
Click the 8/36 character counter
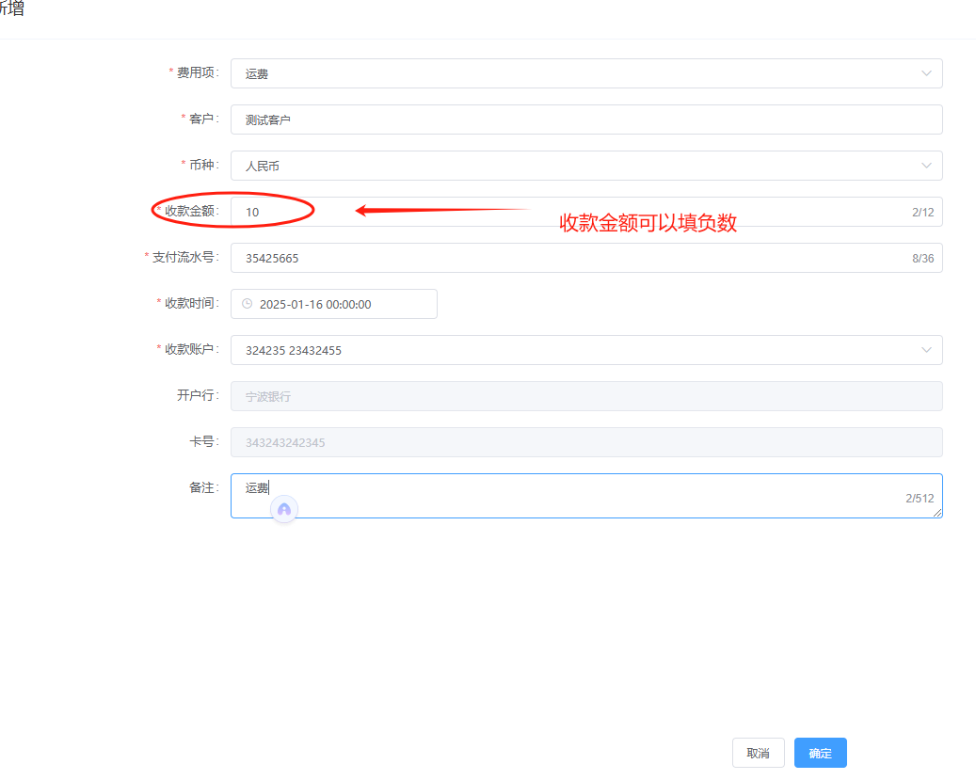click(923, 259)
